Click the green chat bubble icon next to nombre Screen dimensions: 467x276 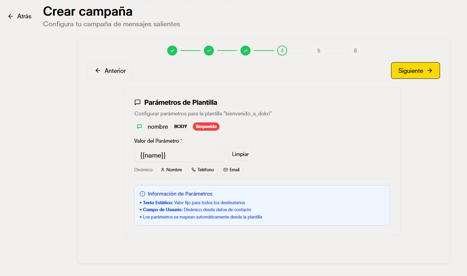(x=139, y=126)
